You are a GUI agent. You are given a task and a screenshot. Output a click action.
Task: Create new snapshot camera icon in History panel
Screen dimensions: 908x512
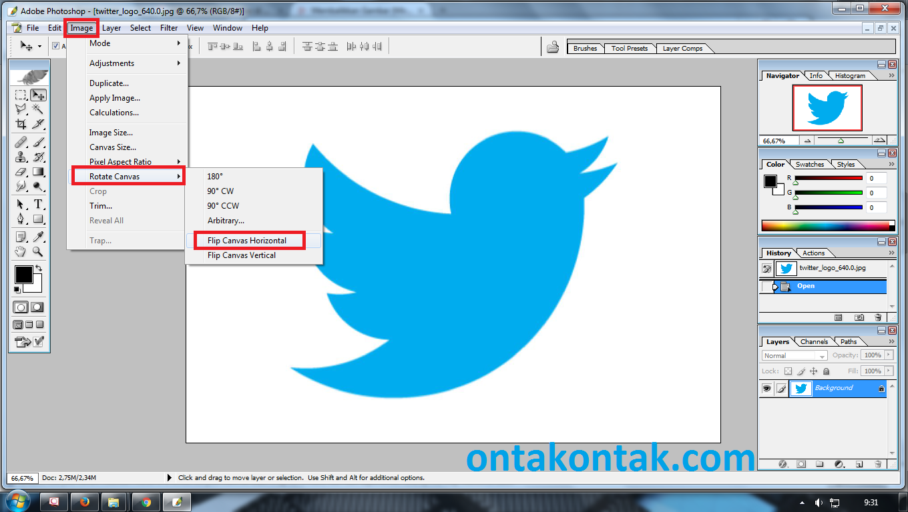[859, 317]
